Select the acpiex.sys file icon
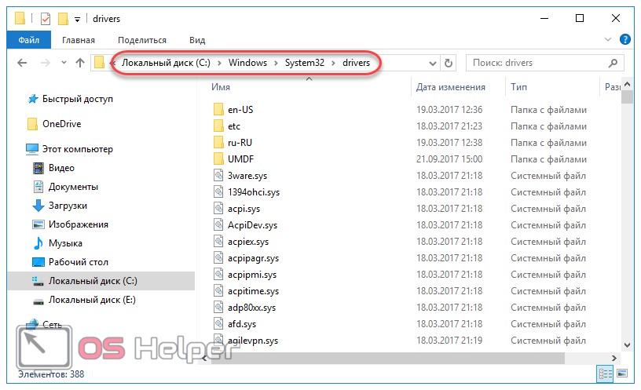The width and height of the screenshot is (641, 390). (x=218, y=241)
